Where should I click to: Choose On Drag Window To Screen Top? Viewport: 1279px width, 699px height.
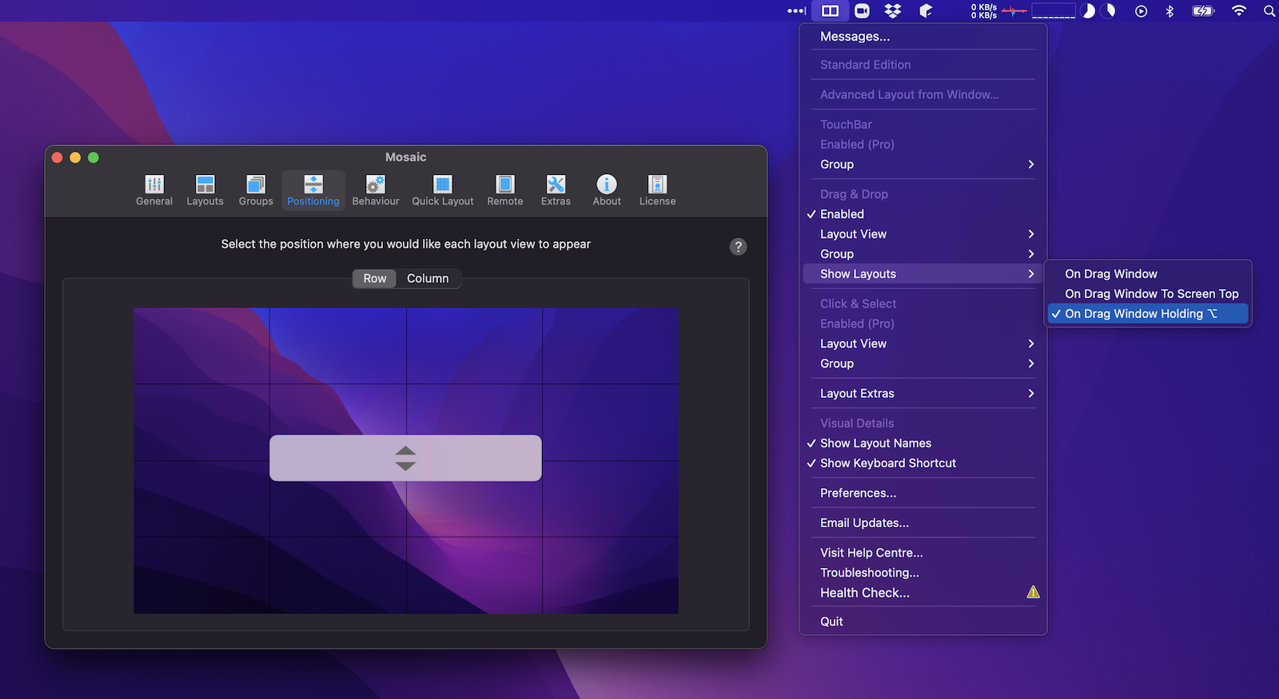click(x=1151, y=294)
